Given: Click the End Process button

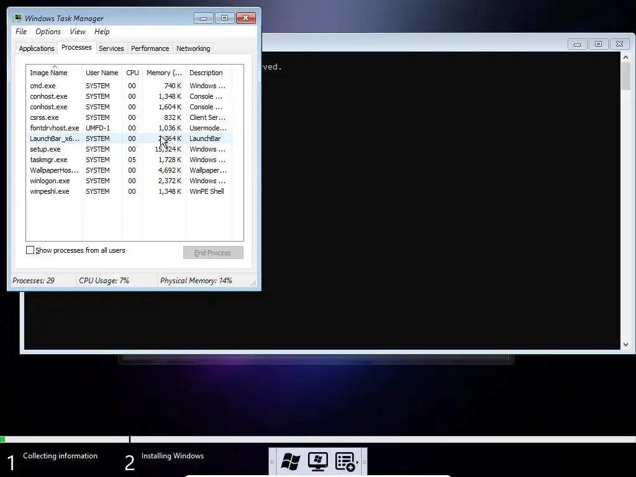Looking at the screenshot, I should [x=213, y=252].
